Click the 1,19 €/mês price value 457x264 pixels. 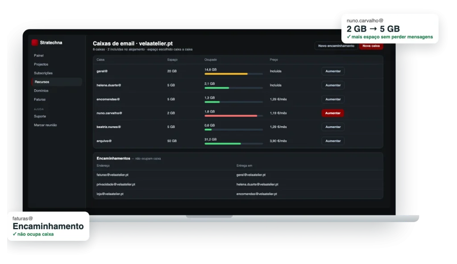[x=278, y=113]
